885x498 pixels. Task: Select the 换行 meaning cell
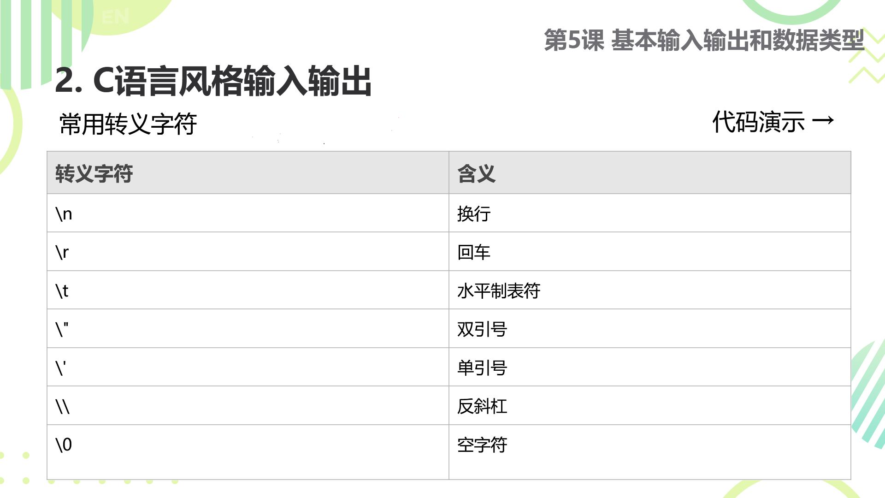coord(650,213)
